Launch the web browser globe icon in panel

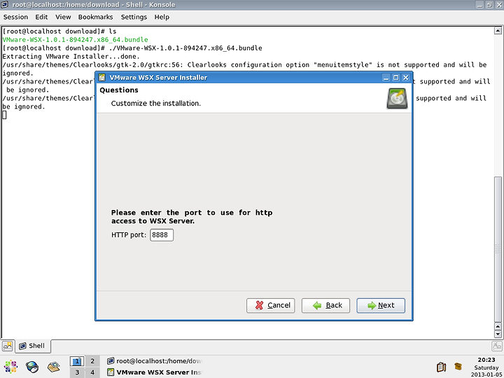click(x=32, y=367)
